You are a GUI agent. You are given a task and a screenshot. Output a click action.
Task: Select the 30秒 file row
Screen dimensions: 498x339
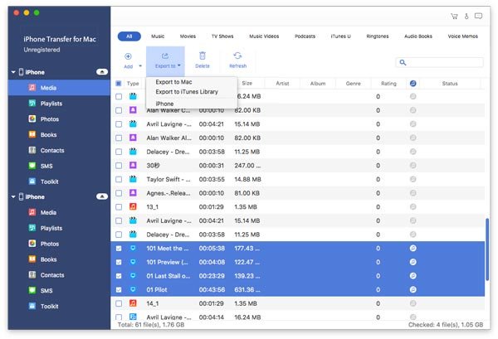pos(298,166)
